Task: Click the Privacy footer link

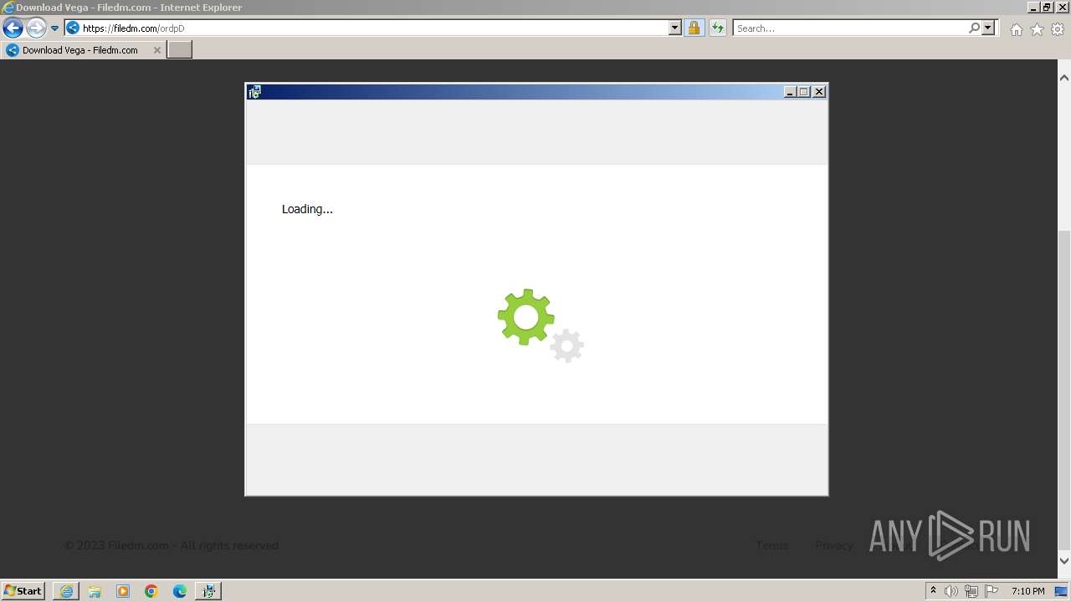Action: click(834, 545)
